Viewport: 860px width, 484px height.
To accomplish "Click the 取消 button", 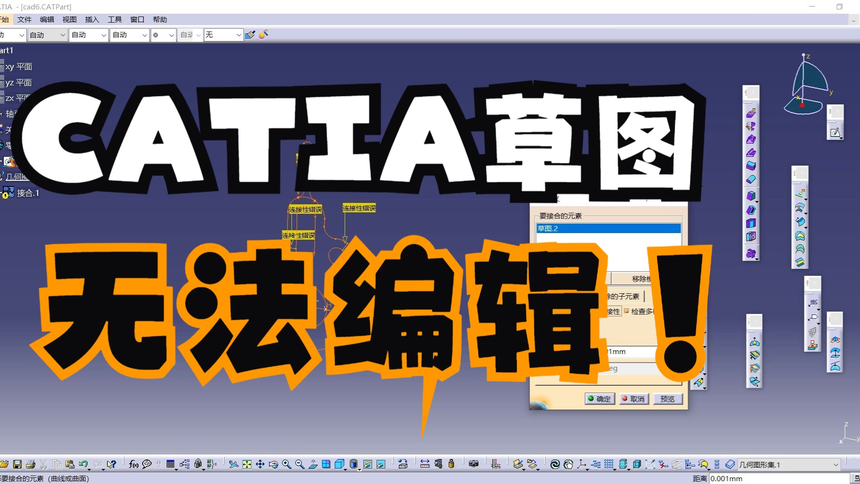I will (634, 399).
